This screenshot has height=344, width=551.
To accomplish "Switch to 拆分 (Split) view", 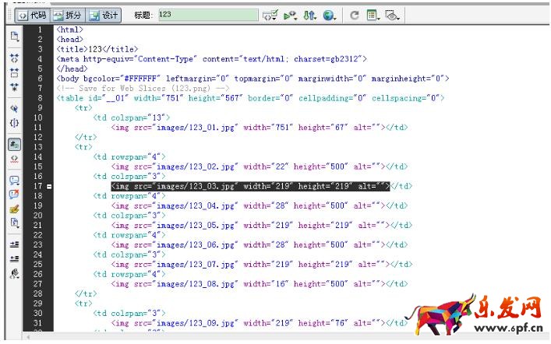I will coord(68,15).
